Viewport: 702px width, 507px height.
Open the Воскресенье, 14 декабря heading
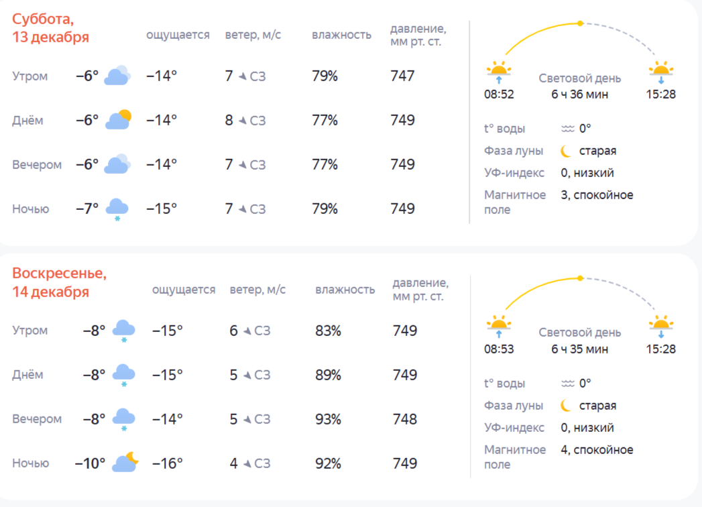(x=59, y=282)
